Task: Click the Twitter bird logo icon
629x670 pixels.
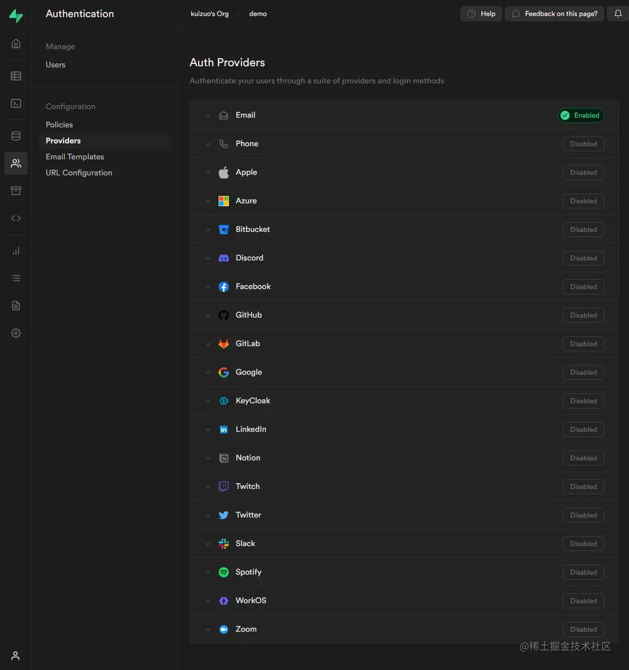Action: point(224,515)
